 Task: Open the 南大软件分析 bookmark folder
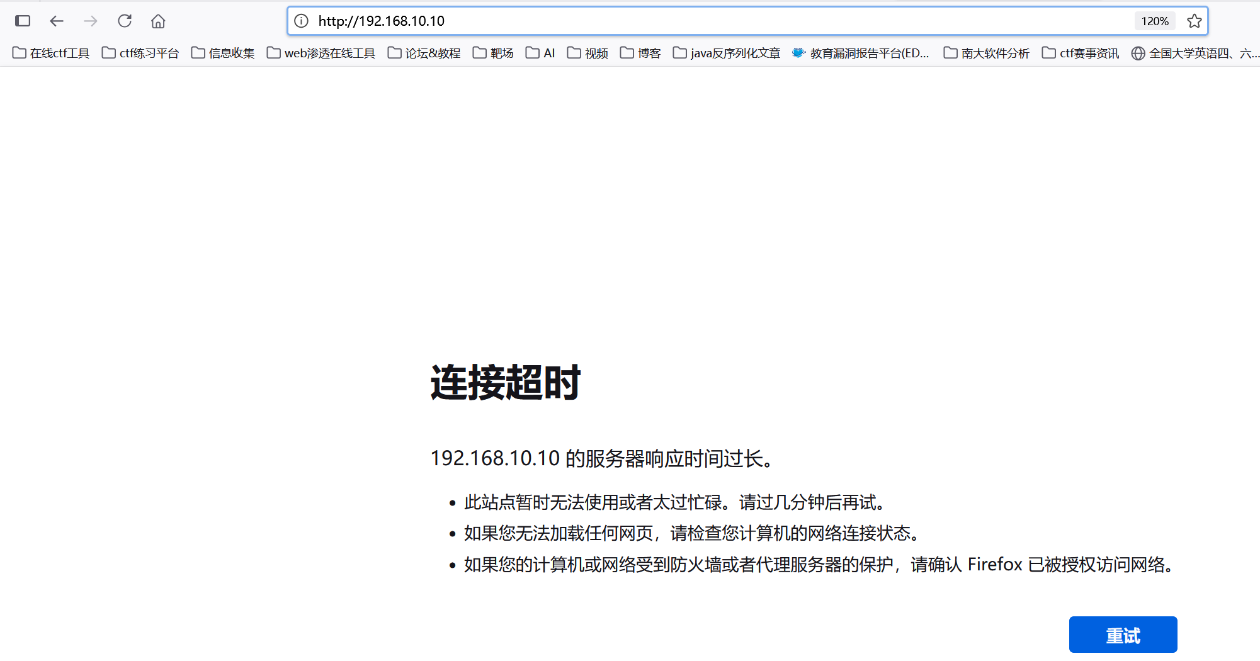(x=987, y=53)
